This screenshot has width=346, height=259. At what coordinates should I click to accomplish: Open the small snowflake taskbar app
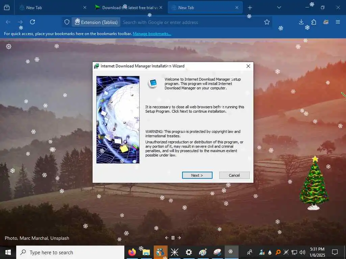tap(231, 252)
